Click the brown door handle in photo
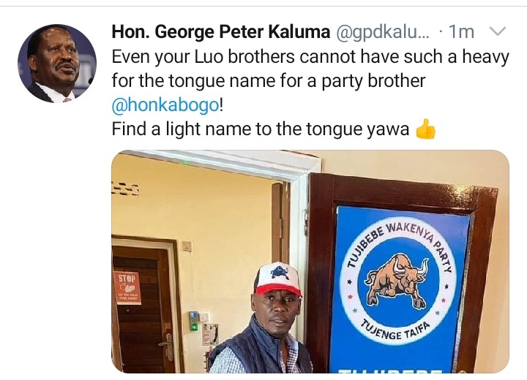Screen dimensions: 527x380 [167, 345]
